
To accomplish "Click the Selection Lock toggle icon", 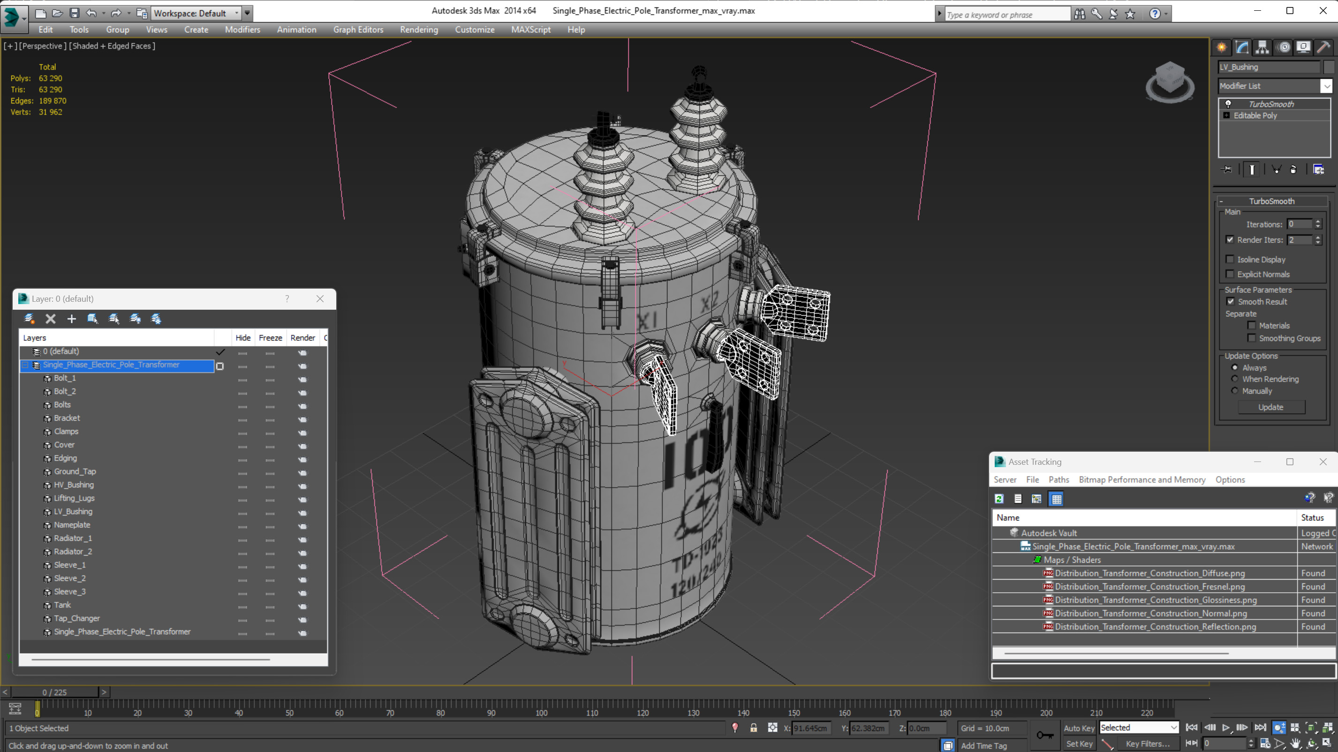I will pyautogui.click(x=753, y=728).
